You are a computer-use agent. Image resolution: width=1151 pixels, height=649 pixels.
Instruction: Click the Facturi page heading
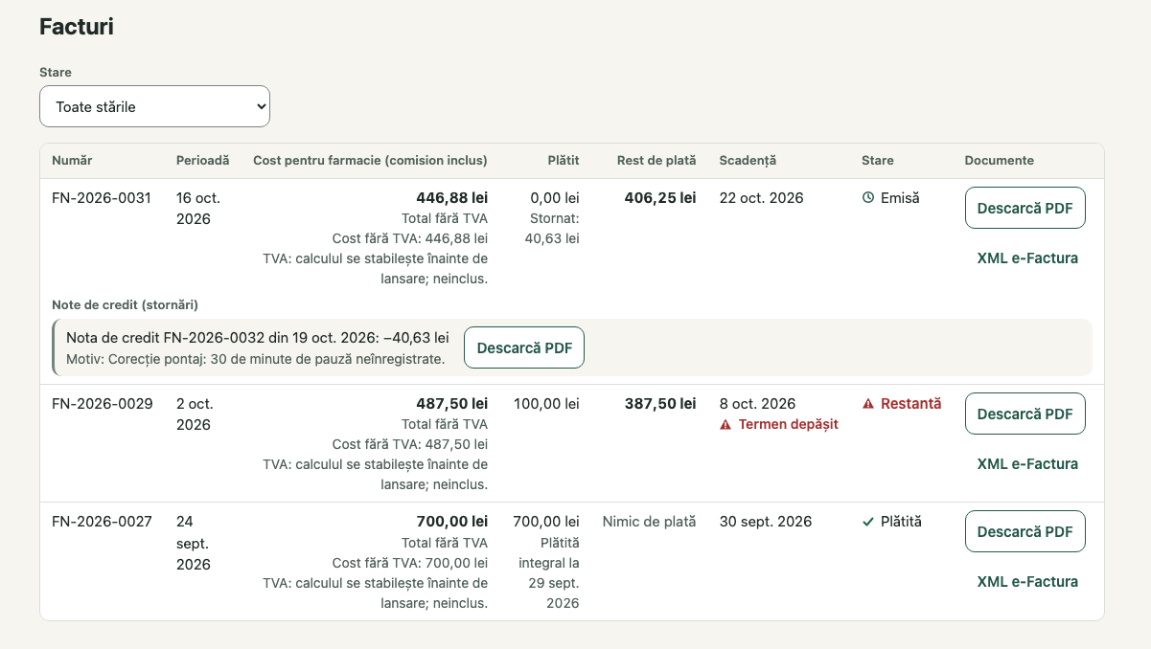point(77,27)
